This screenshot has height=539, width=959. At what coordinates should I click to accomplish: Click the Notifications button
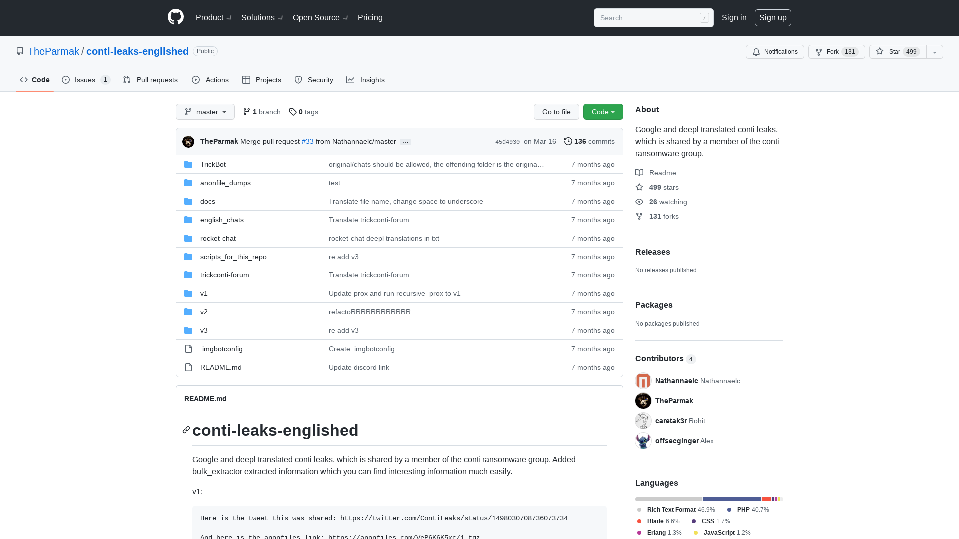point(775,52)
